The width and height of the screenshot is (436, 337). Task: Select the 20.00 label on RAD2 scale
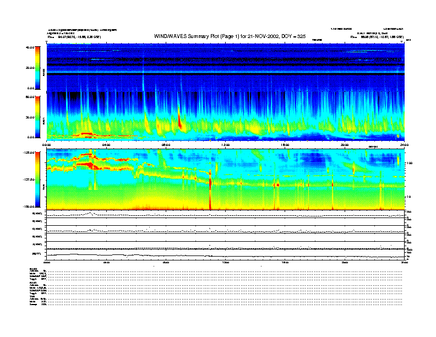(x=30, y=68)
